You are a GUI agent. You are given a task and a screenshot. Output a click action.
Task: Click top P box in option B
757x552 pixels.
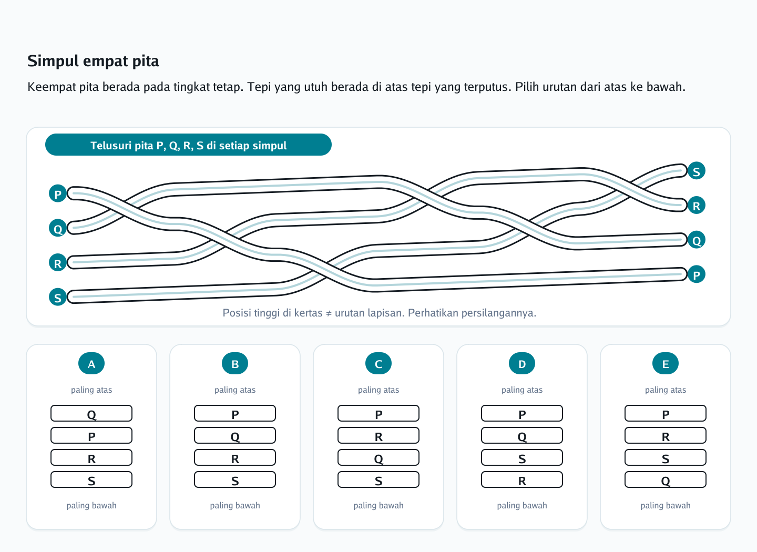click(x=235, y=413)
